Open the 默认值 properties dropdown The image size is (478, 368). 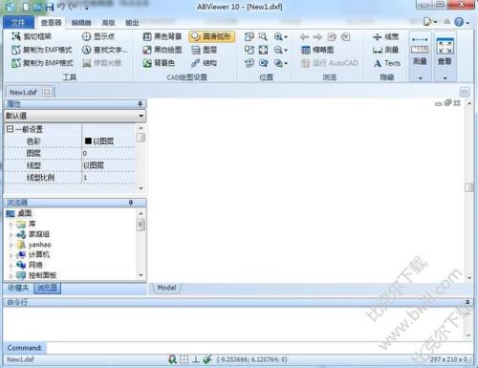click(75, 116)
